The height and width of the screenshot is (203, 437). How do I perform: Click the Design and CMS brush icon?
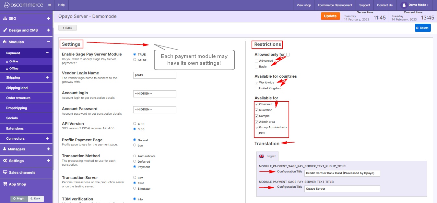5,30
